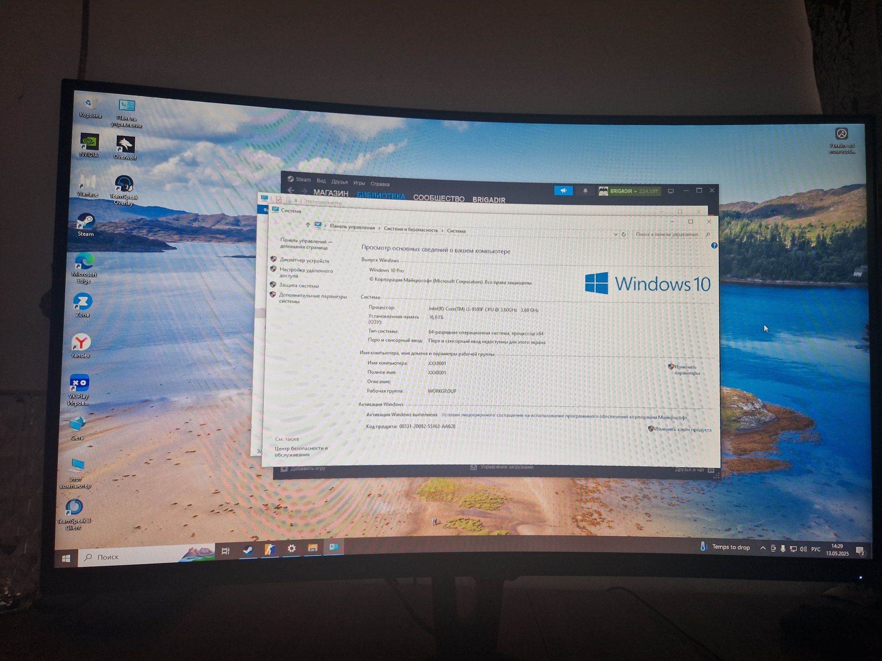Open File Explorer from the taskbar
Screen dimensions: 882x661
pos(313,548)
